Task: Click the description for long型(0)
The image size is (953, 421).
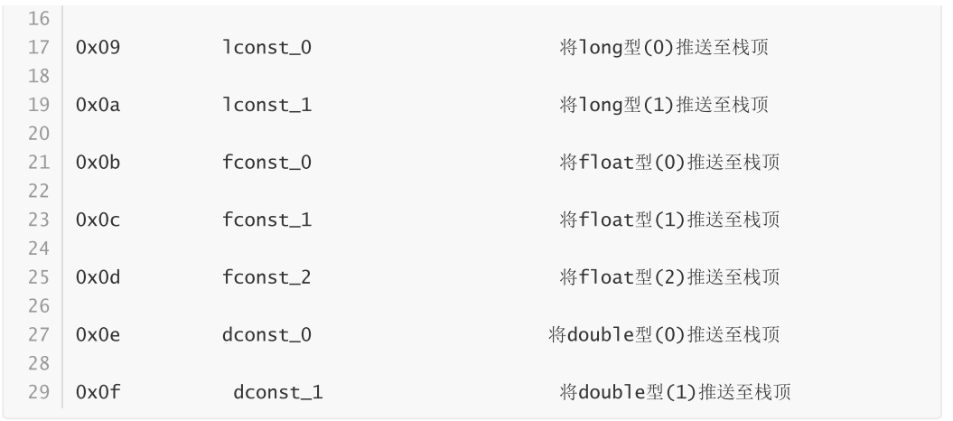Action: tap(665, 47)
